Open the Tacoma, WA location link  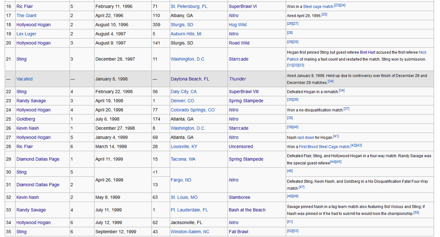point(183,159)
